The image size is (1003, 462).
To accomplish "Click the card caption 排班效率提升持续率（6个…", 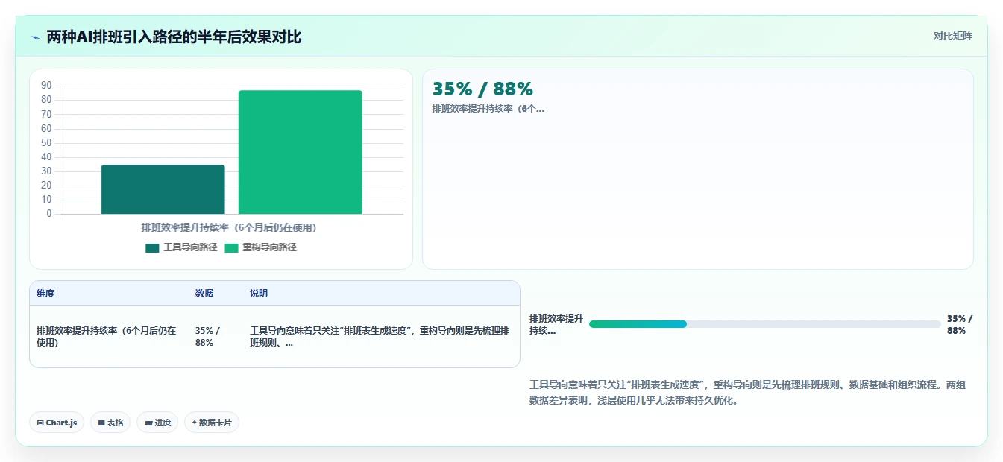I will [x=488, y=109].
